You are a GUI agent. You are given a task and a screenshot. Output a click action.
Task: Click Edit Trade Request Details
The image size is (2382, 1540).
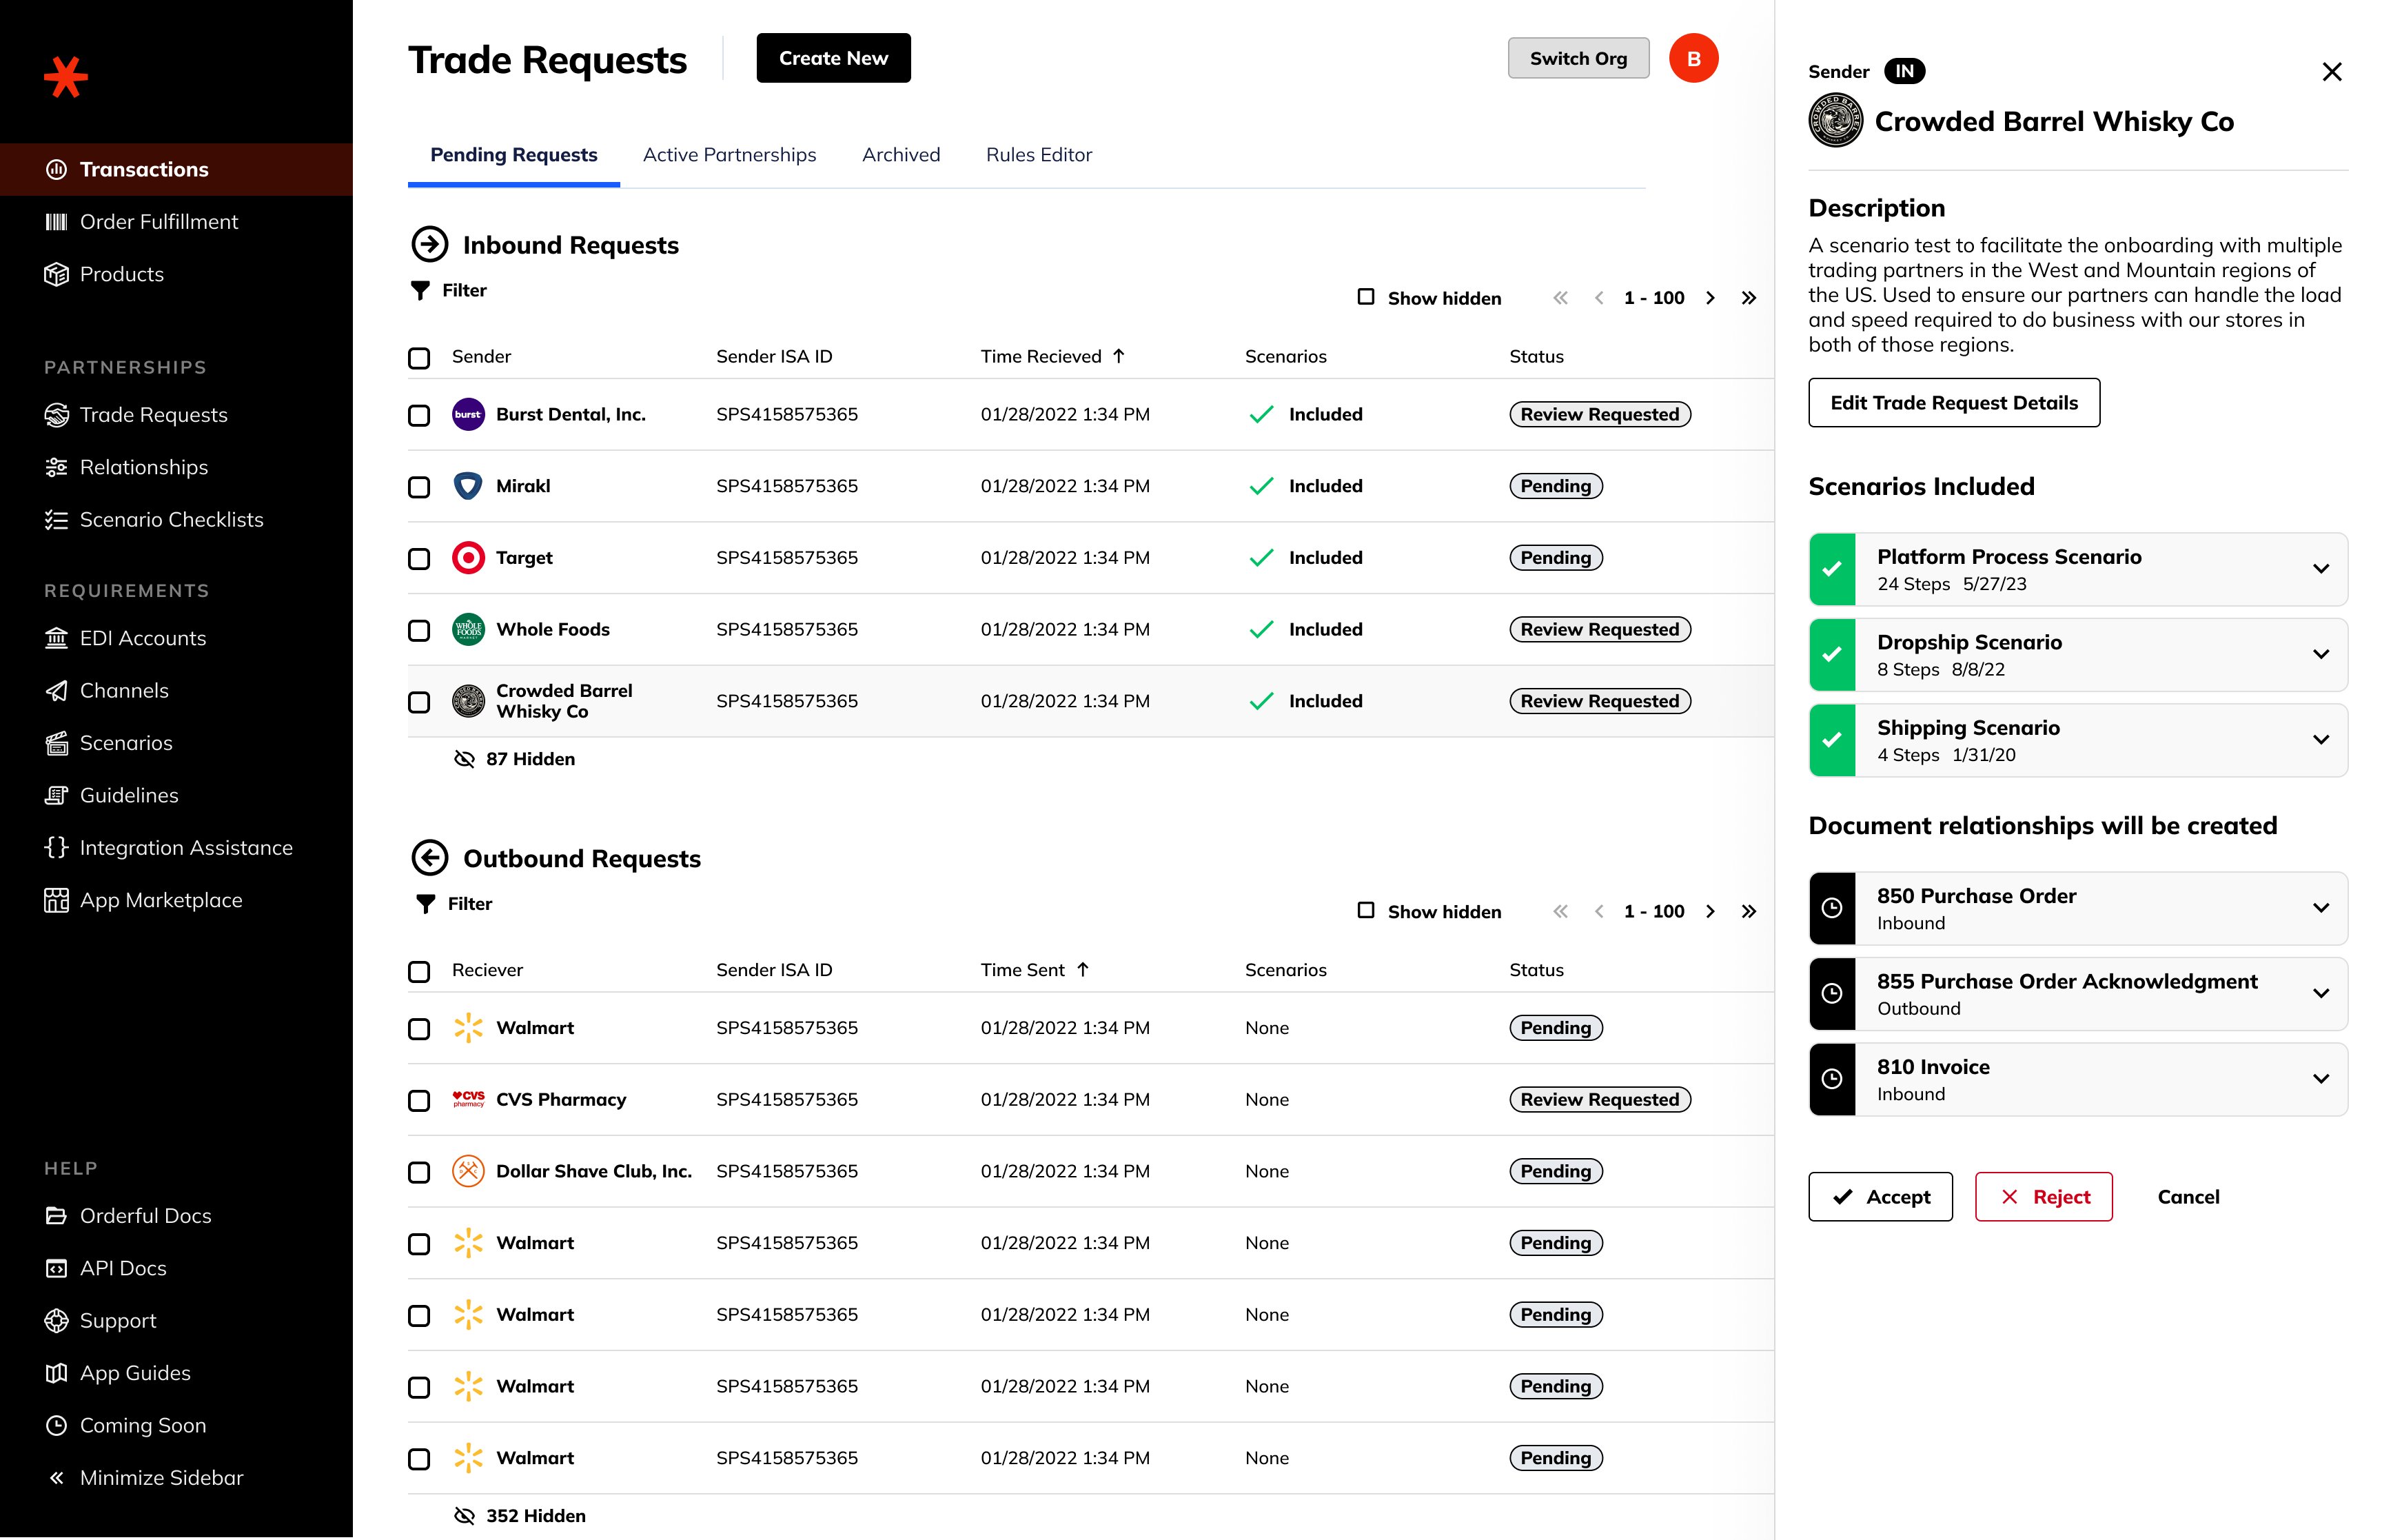(x=1953, y=403)
